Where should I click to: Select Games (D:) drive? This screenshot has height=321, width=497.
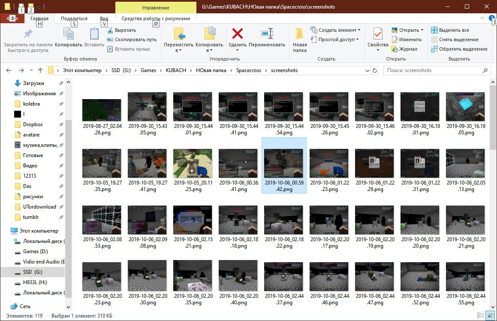pyautogui.click(x=35, y=251)
